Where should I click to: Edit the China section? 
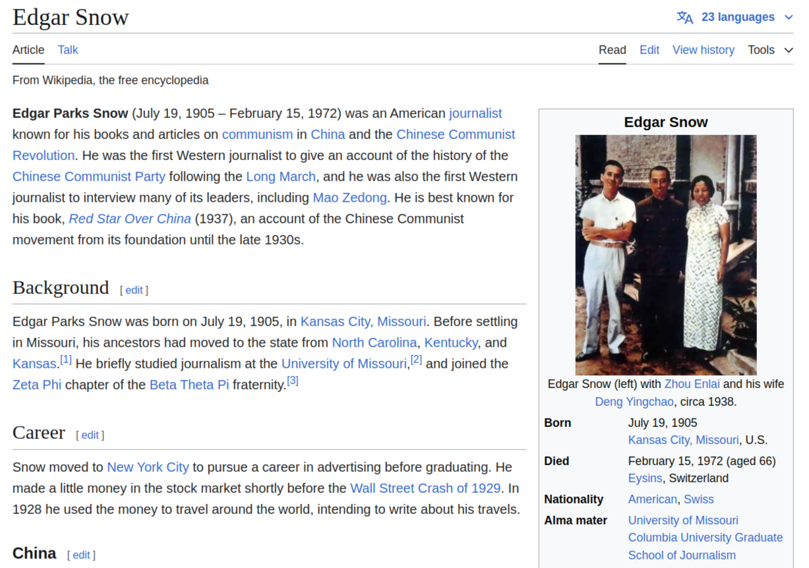click(81, 555)
